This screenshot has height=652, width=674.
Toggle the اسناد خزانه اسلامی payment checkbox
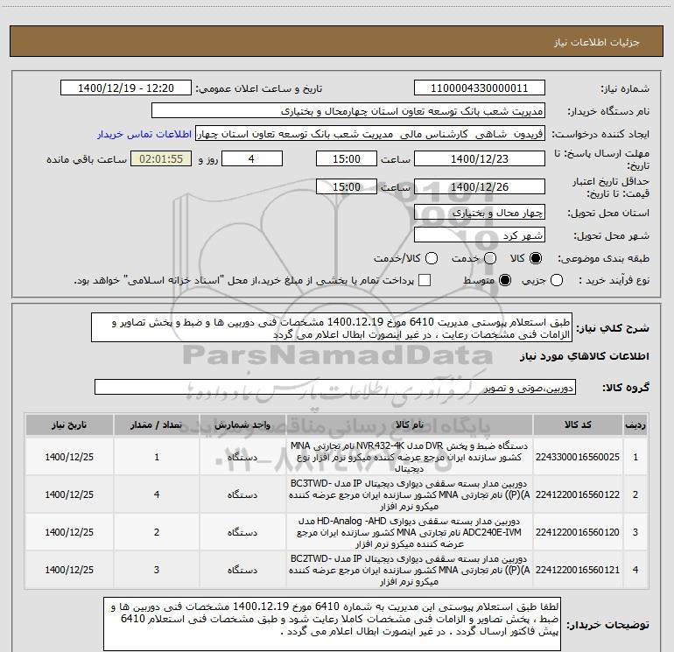pos(425,281)
